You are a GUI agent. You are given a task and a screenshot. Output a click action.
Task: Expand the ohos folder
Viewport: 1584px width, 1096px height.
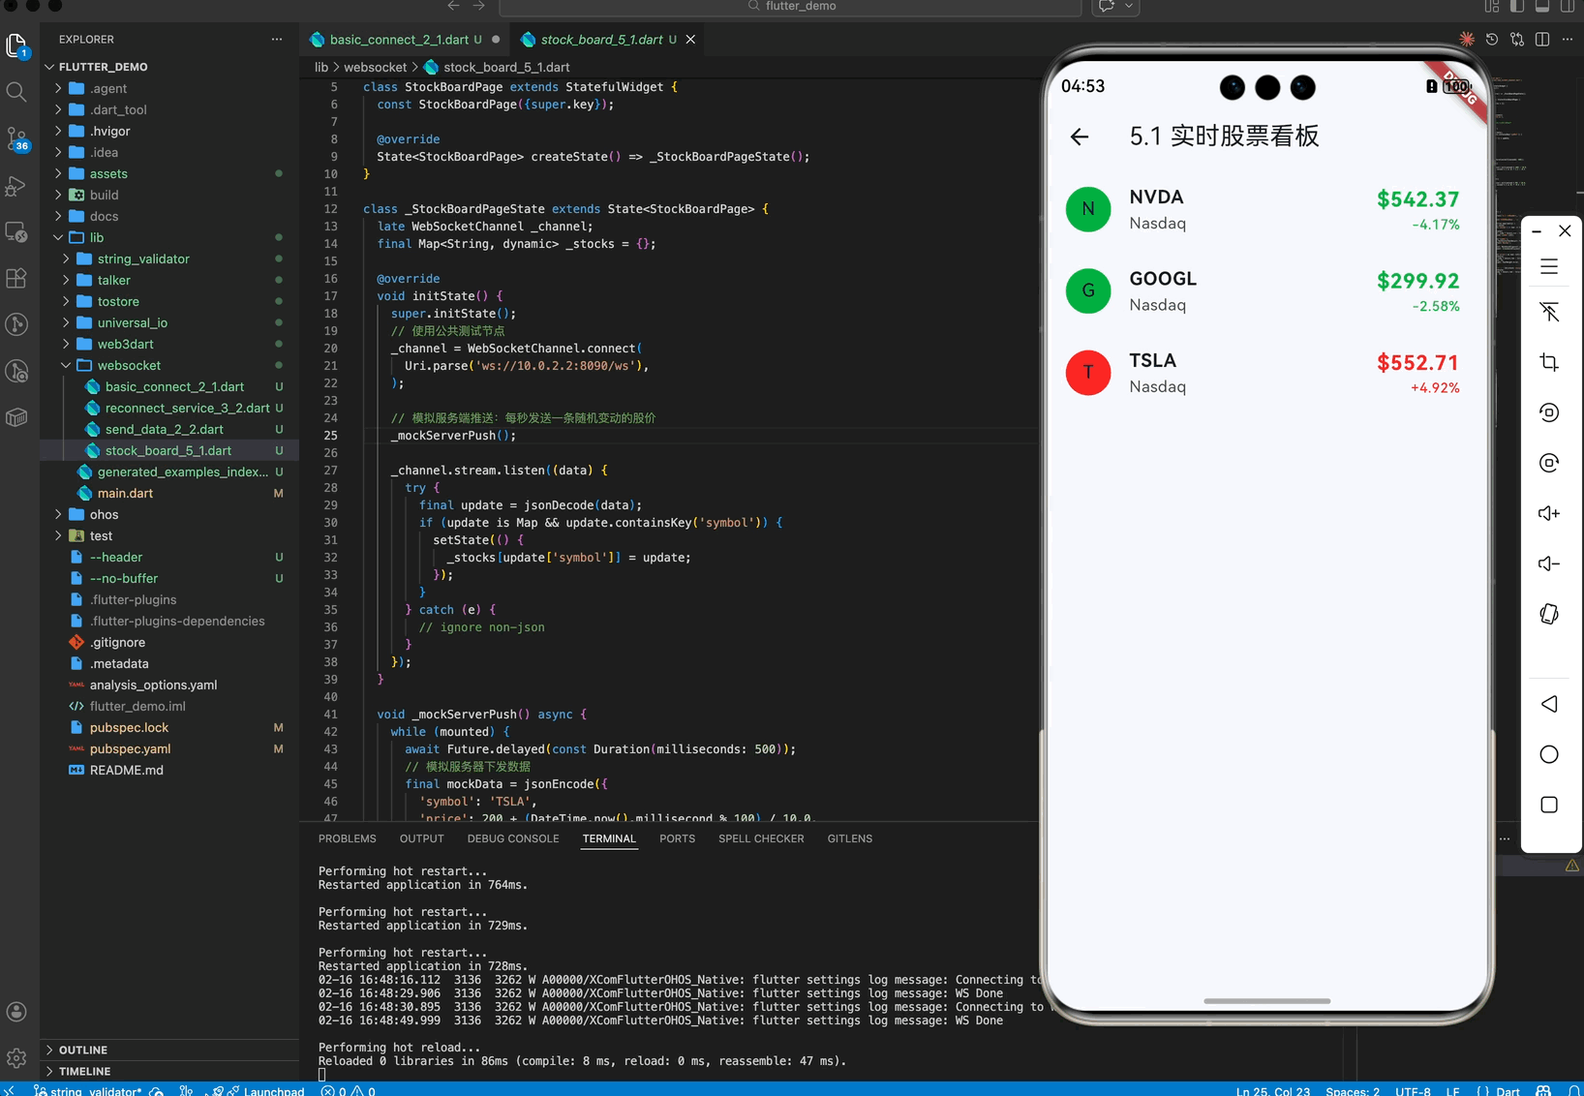58,514
